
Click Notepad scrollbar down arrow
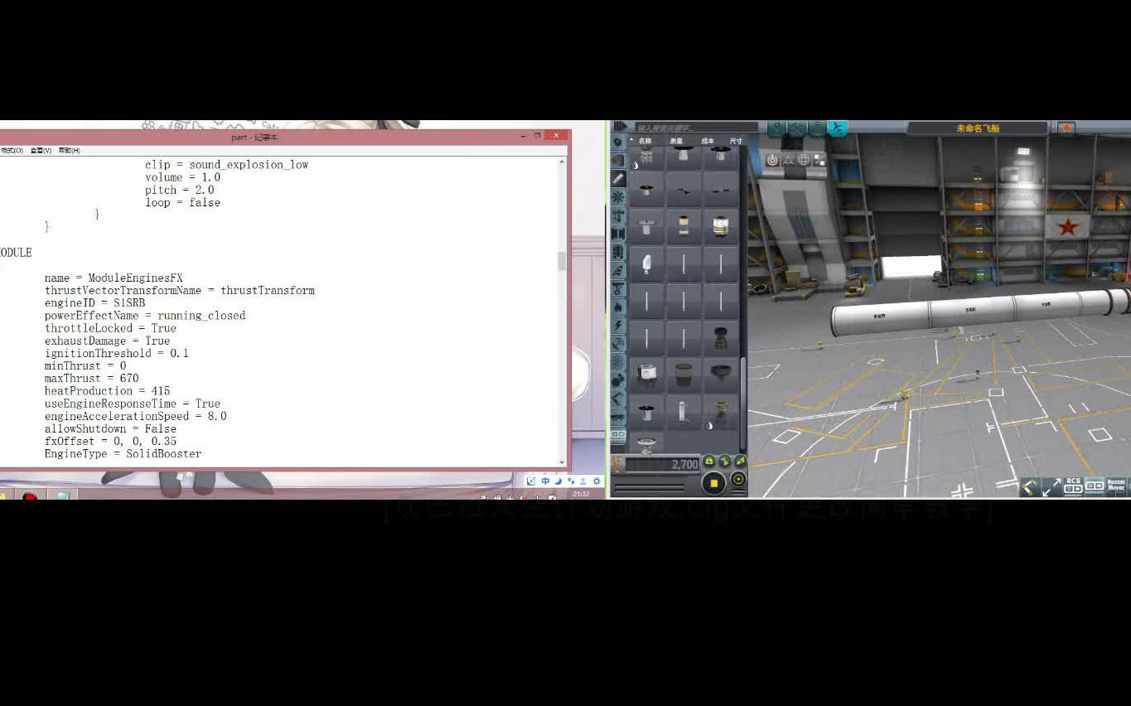point(563,462)
